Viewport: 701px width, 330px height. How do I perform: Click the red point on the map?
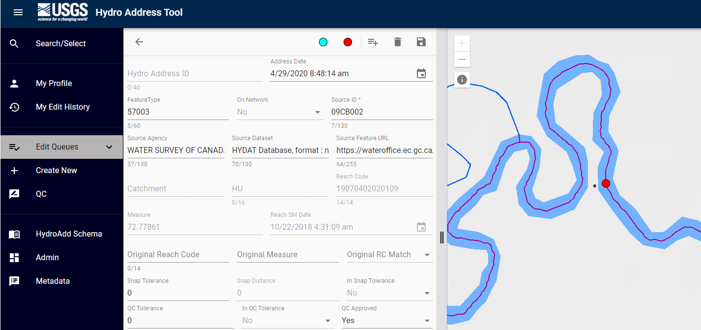pos(606,183)
